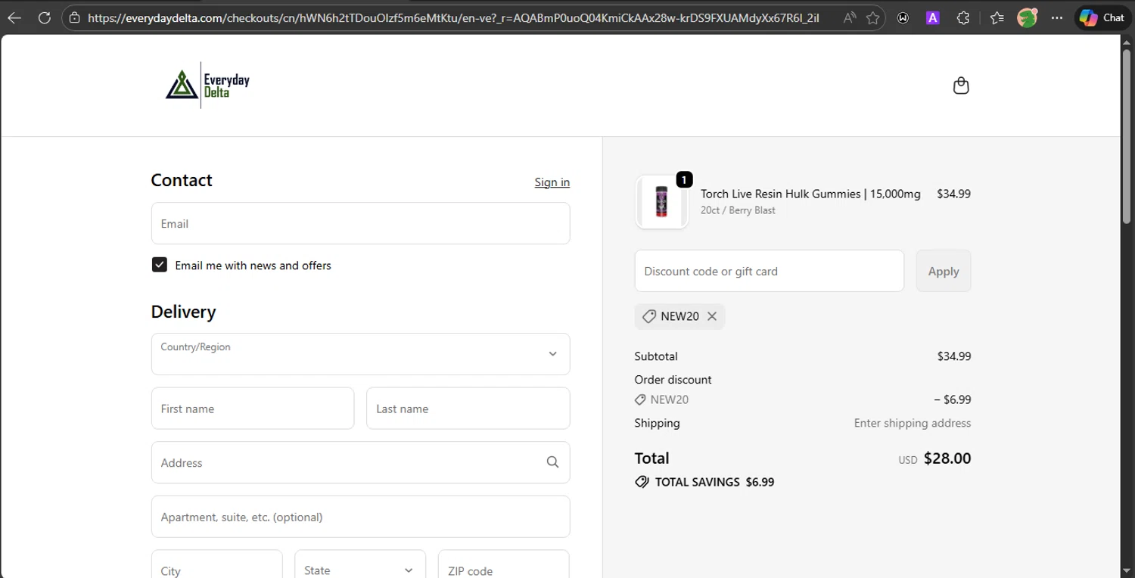1135x578 pixels.
Task: Open the browser profile avatar
Action: coord(1027,17)
